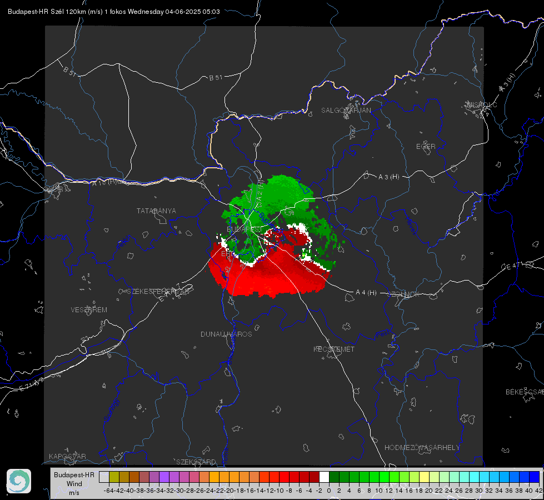Viewport: 544px width, 500px height.
Task: Click the -20 value in legend scale
Action: pos(229,491)
